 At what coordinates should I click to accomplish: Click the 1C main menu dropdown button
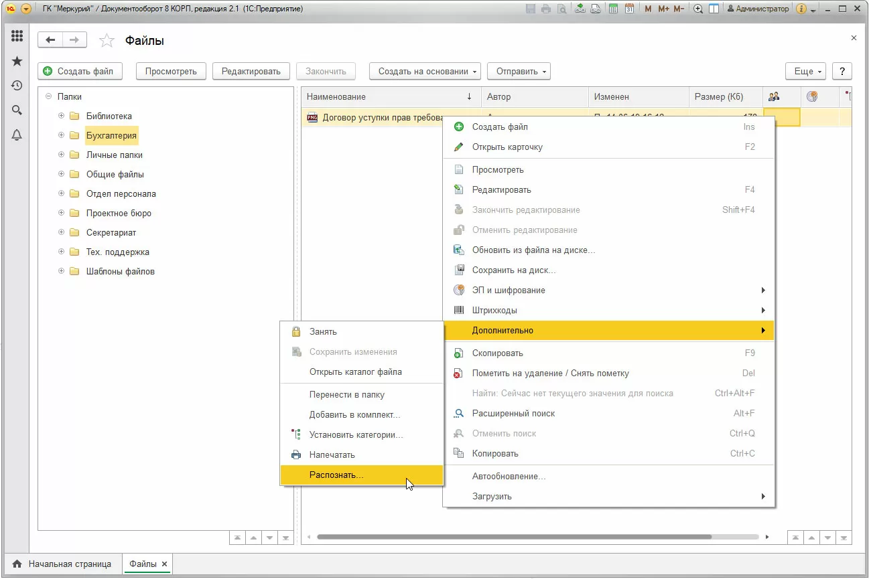click(x=26, y=9)
